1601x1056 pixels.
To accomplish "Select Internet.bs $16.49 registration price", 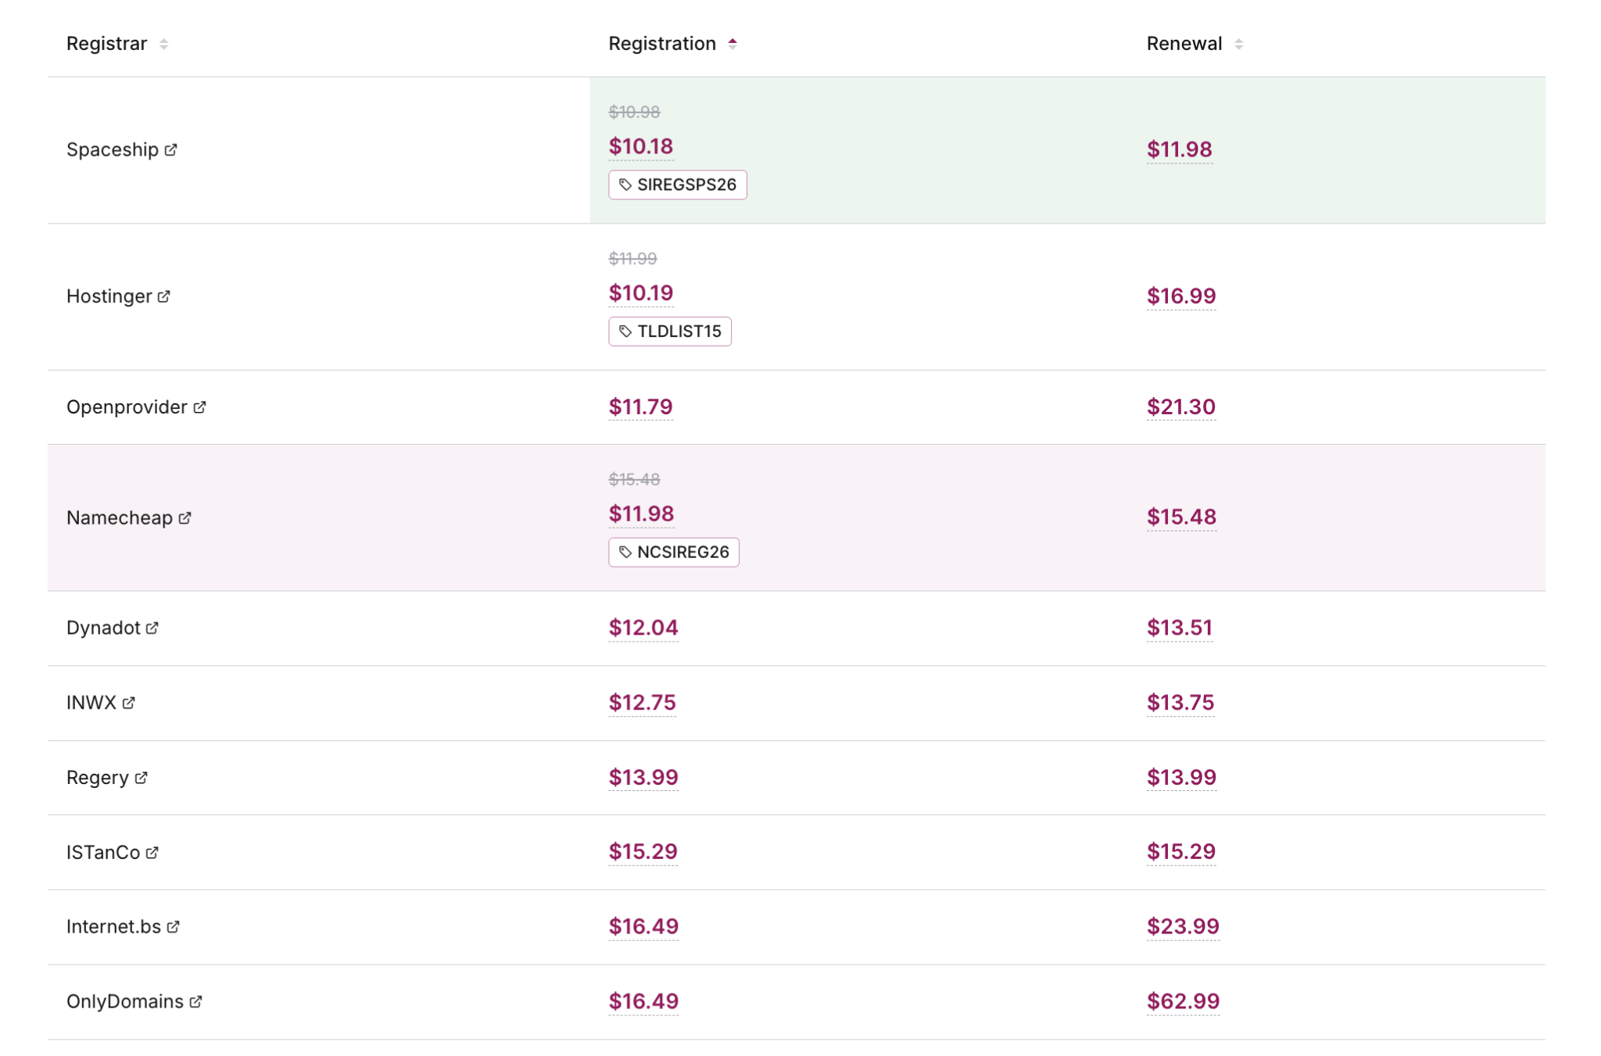I will (643, 927).
